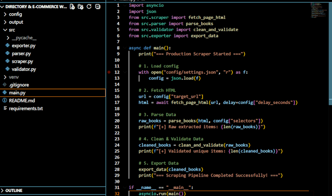Viewport: 332px width, 196px height.
Task: Expand the __pycache__ folder
Action: coord(8,38)
